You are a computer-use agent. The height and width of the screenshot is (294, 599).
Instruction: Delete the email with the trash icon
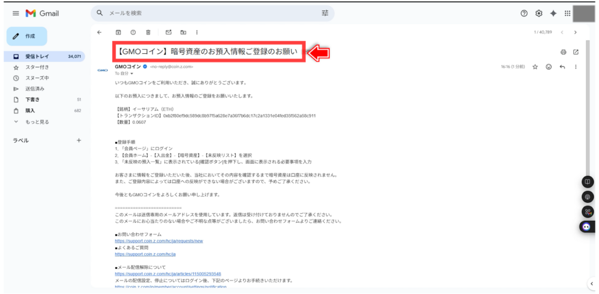pos(148,32)
